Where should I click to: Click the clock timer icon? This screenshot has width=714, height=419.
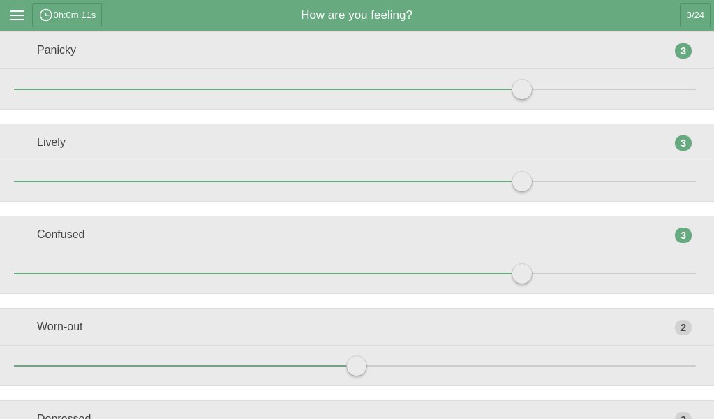tap(46, 15)
